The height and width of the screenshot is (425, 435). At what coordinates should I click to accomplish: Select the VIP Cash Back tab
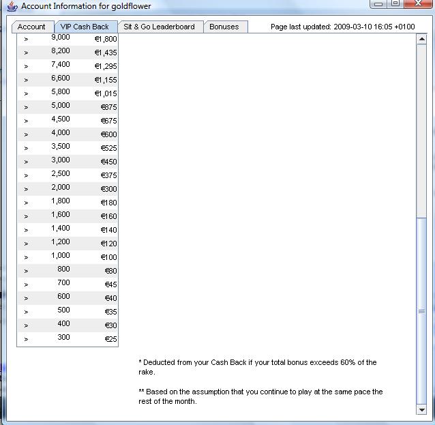coord(86,27)
